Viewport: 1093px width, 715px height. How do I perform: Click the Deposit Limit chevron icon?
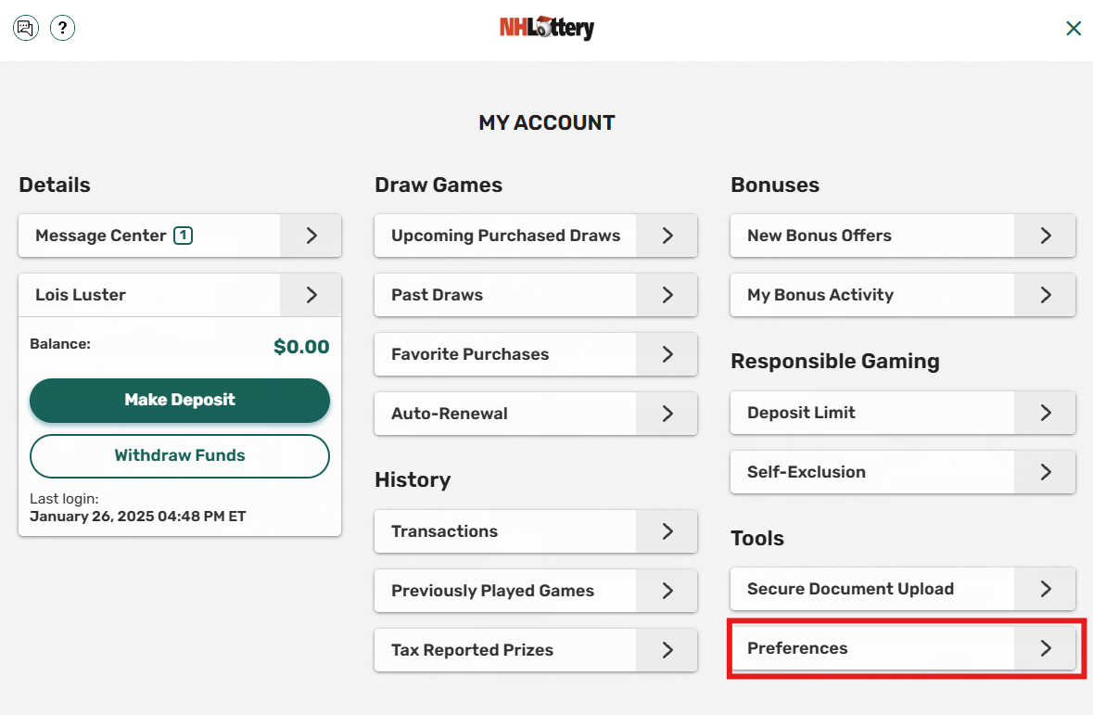click(x=1045, y=413)
